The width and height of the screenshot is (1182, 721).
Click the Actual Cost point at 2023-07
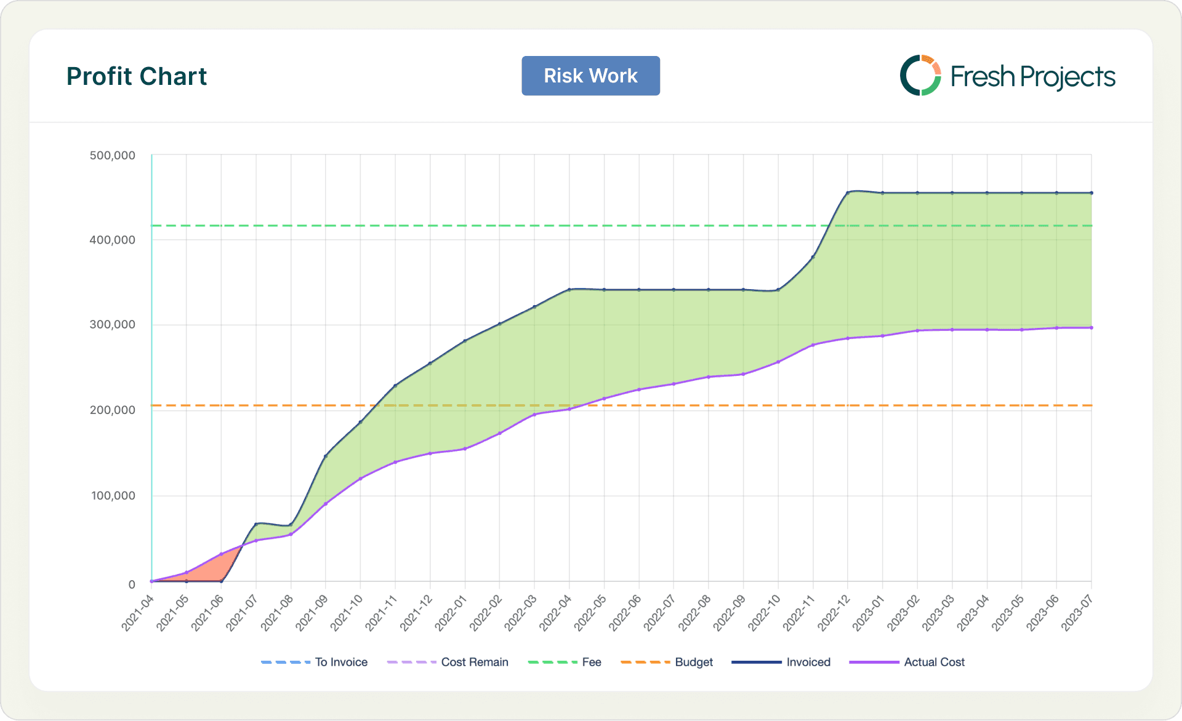[1092, 328]
